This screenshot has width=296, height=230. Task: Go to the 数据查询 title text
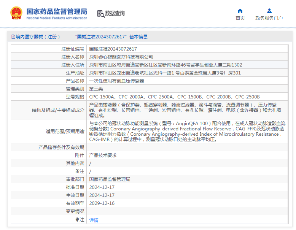[115, 13]
